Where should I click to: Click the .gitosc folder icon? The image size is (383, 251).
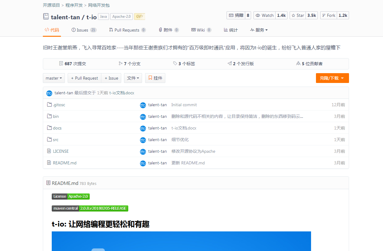(x=49, y=105)
